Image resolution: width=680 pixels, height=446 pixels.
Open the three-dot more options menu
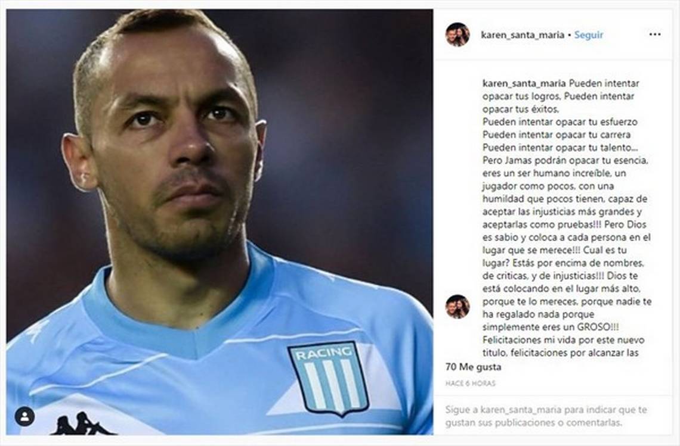(655, 35)
